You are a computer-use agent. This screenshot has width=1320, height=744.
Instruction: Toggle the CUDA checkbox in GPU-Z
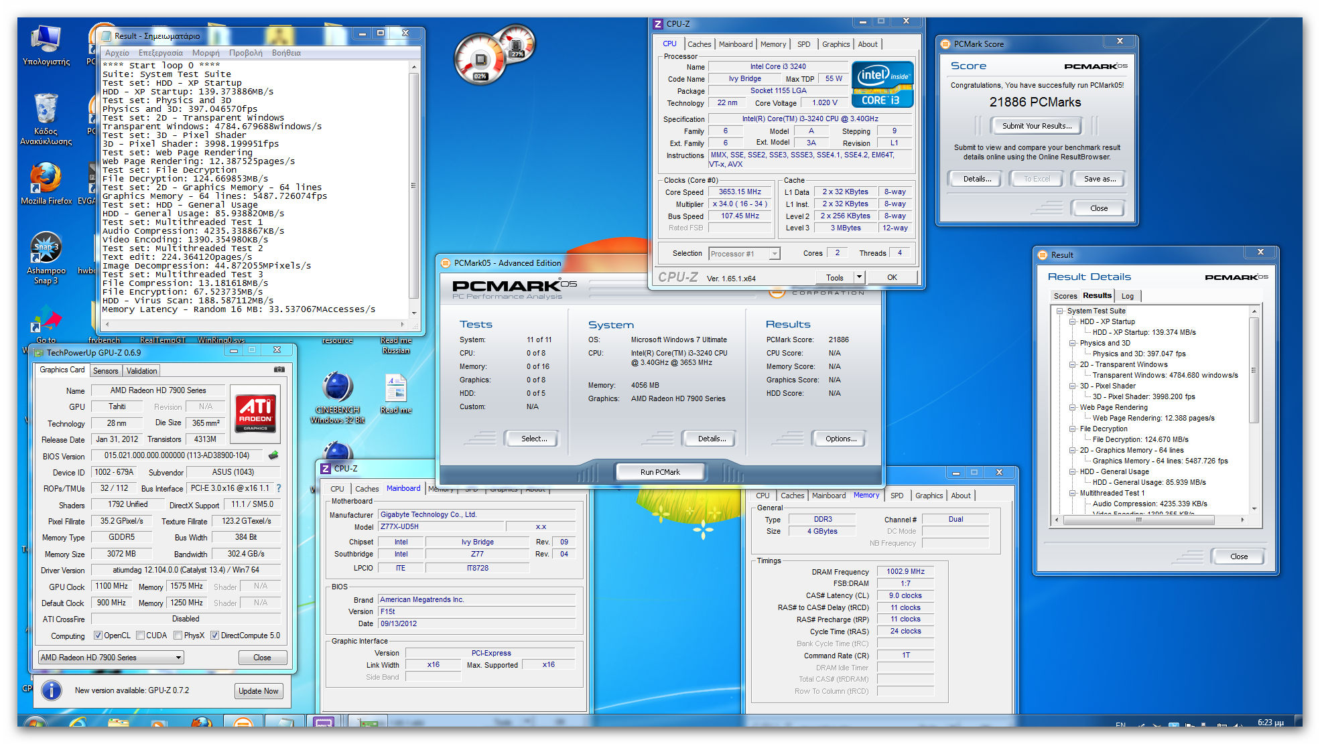(140, 636)
